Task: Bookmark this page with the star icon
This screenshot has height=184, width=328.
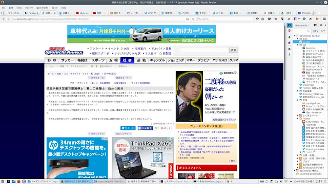Action: click(257, 19)
